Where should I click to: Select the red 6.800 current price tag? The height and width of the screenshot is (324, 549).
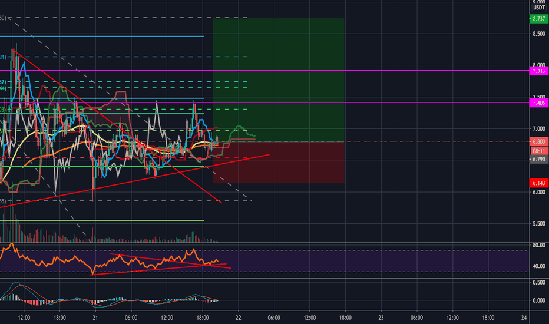click(x=538, y=141)
